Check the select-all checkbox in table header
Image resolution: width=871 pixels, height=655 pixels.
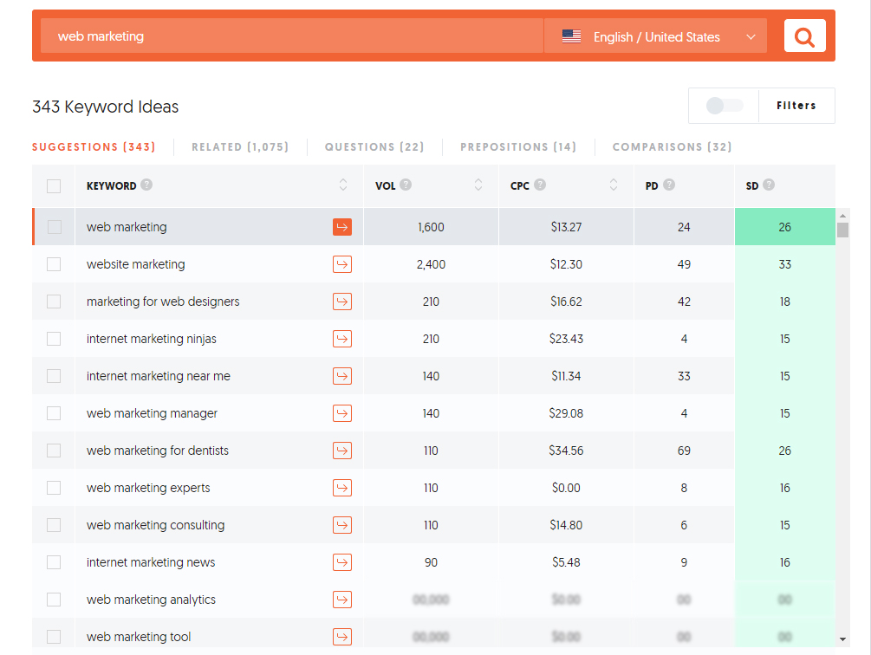[x=54, y=186]
